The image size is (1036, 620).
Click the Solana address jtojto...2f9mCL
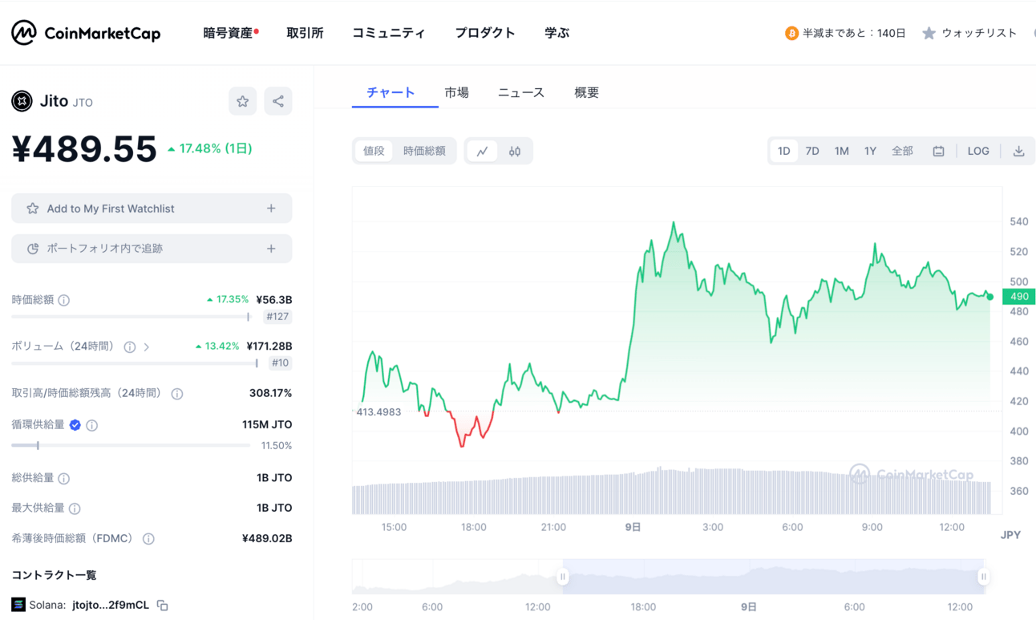(x=110, y=605)
